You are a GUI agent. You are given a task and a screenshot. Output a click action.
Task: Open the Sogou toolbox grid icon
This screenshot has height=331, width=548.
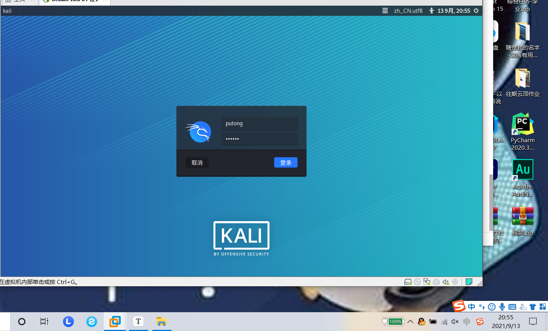pos(543,307)
